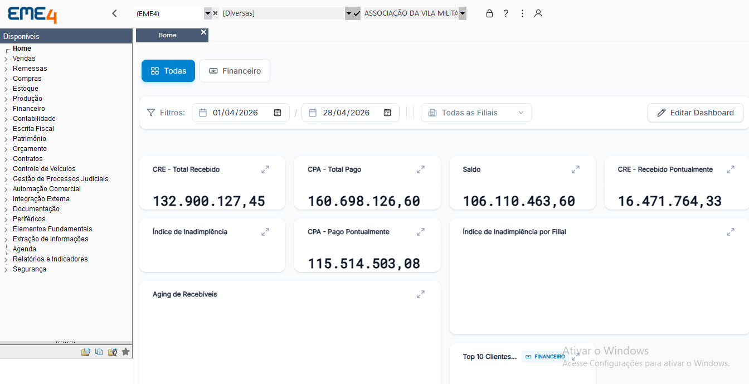Maximize the CPA - Total Pago card
Image resolution: width=749 pixels, height=384 pixels.
421,169
